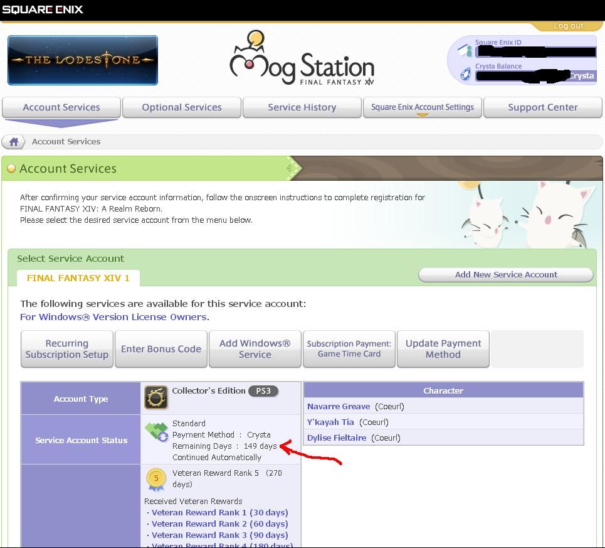
Task: Click Enter Bonus Code button
Action: tap(161, 349)
